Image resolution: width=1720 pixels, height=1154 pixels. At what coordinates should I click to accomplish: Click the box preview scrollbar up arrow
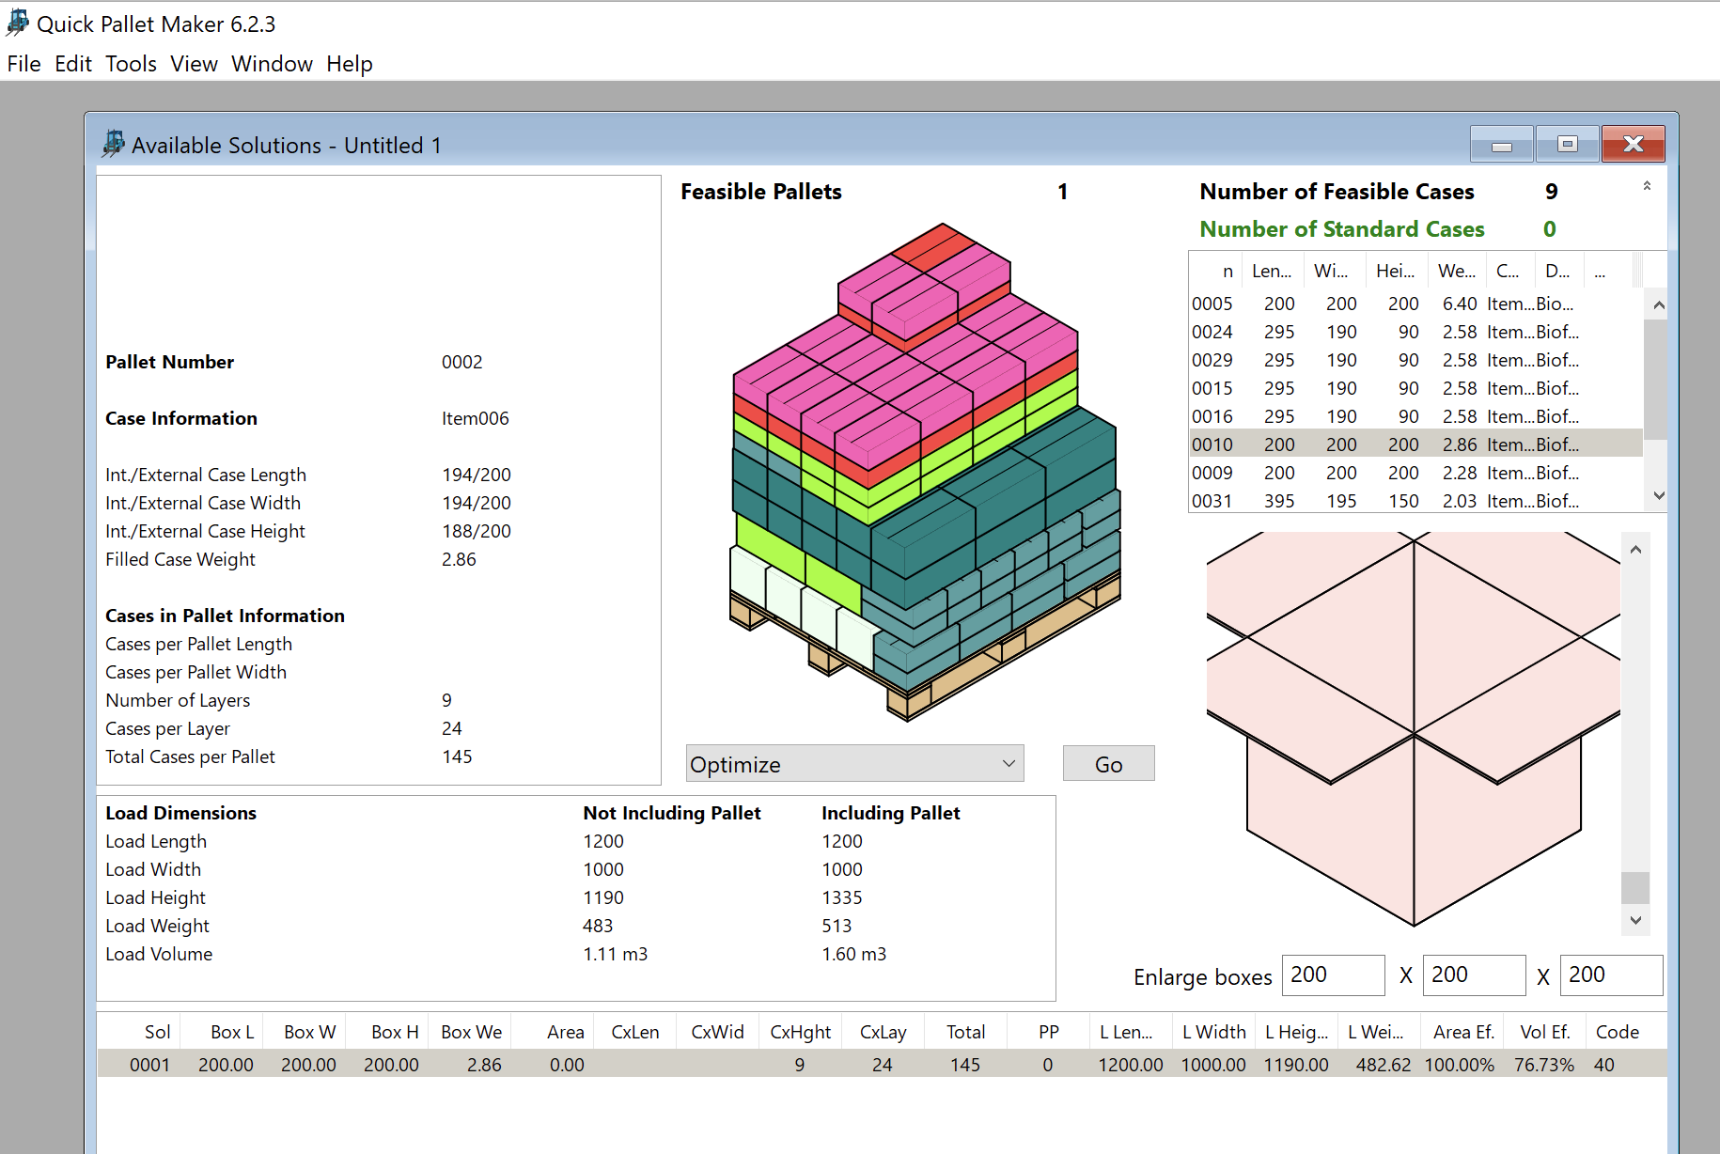point(1635,550)
